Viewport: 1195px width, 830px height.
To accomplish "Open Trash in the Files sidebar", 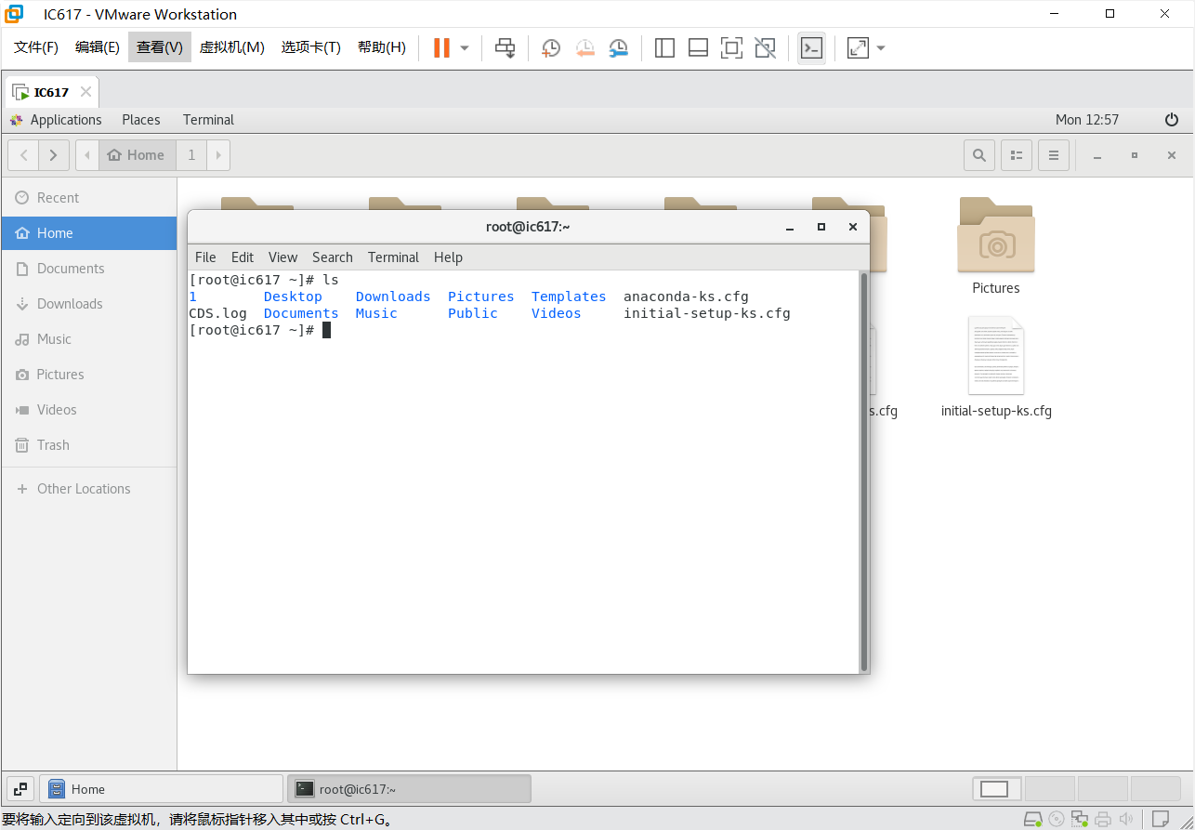I will pos(88,445).
